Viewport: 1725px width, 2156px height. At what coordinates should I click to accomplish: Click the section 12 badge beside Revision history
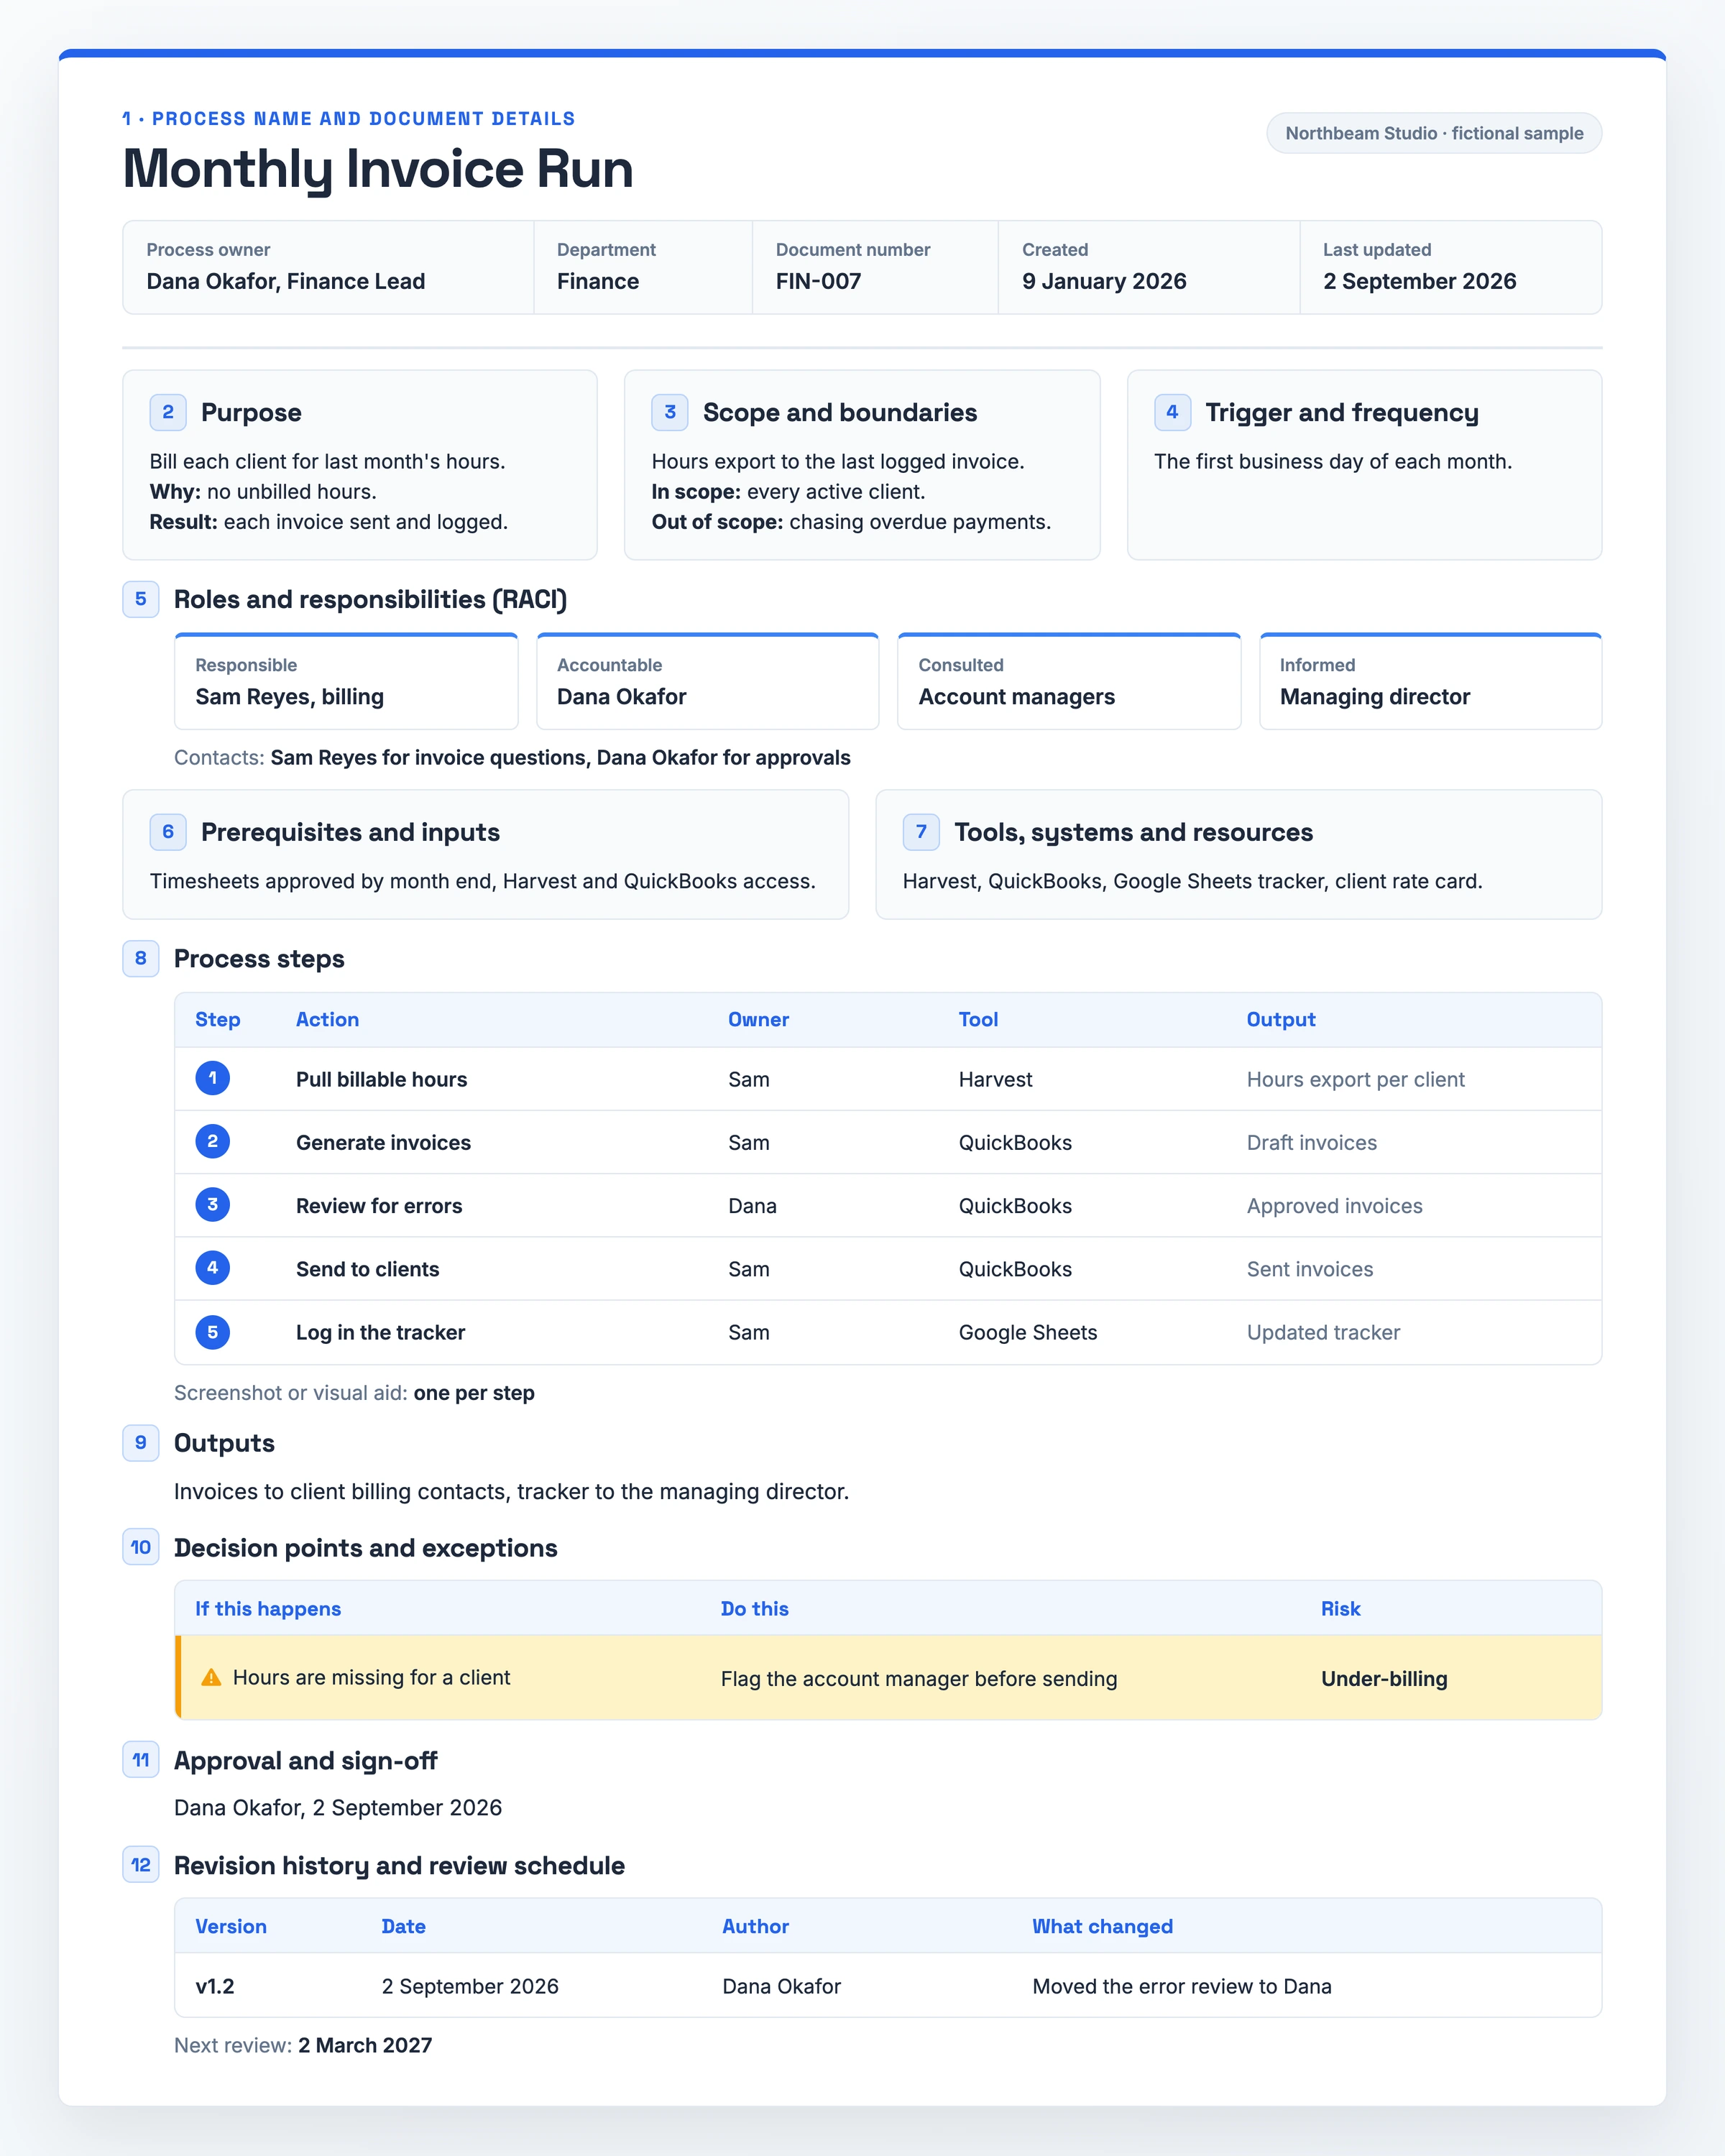141,1865
